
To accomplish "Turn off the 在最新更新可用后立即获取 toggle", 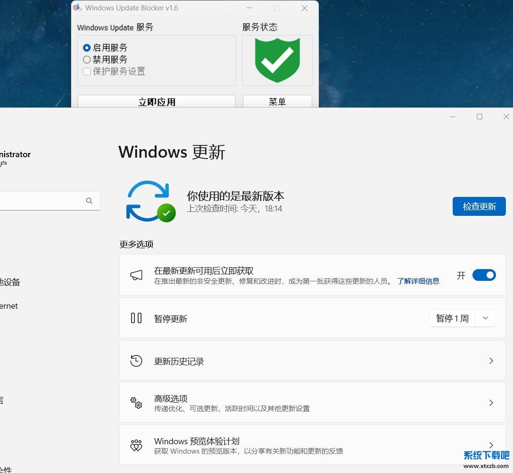I will pyautogui.click(x=484, y=275).
